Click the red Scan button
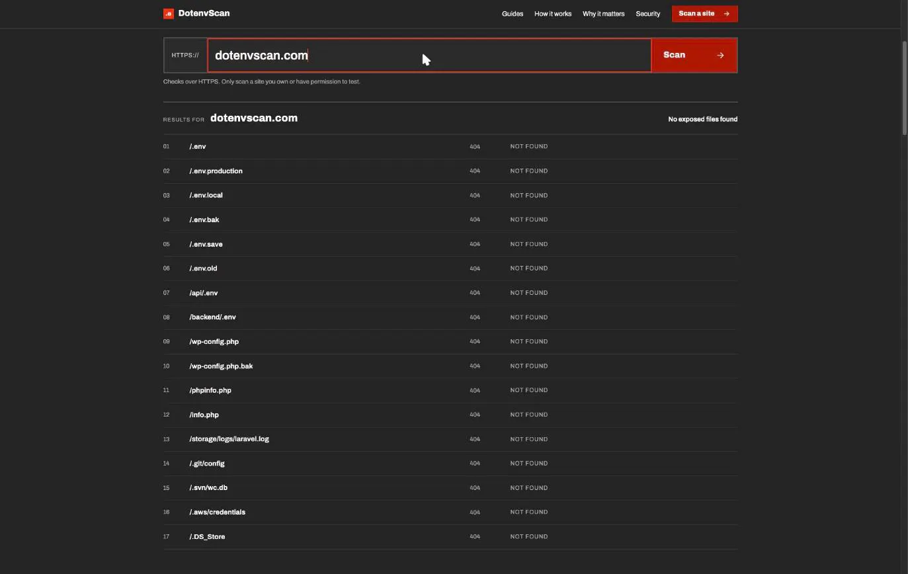Image resolution: width=908 pixels, height=574 pixels. [694, 55]
